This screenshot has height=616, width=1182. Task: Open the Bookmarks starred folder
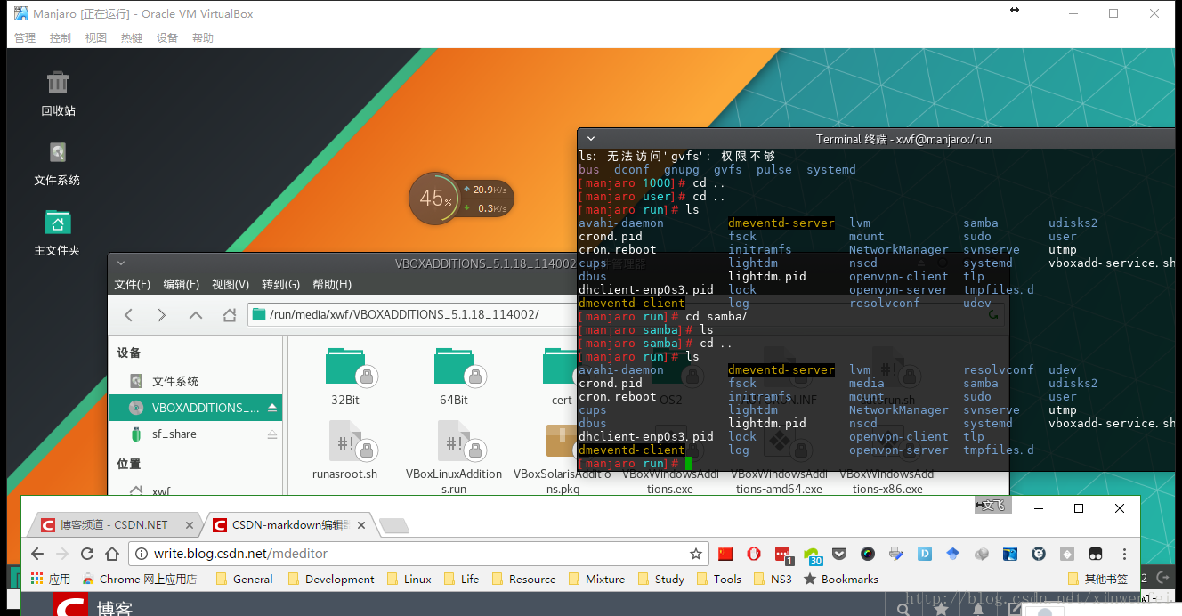point(841,579)
